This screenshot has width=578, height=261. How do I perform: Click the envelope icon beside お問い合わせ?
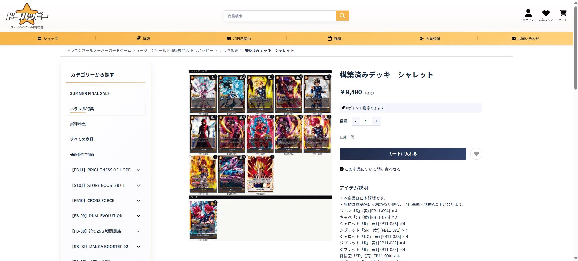click(513, 38)
